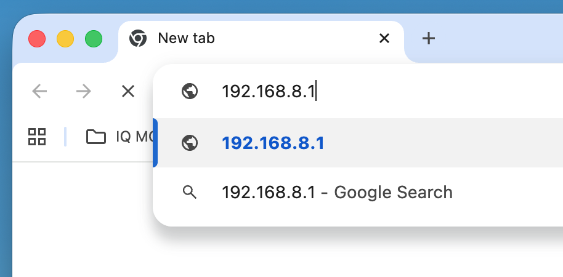This screenshot has height=277, width=563.
Task: Click the Chrome logo on the tab
Action: pos(137,39)
